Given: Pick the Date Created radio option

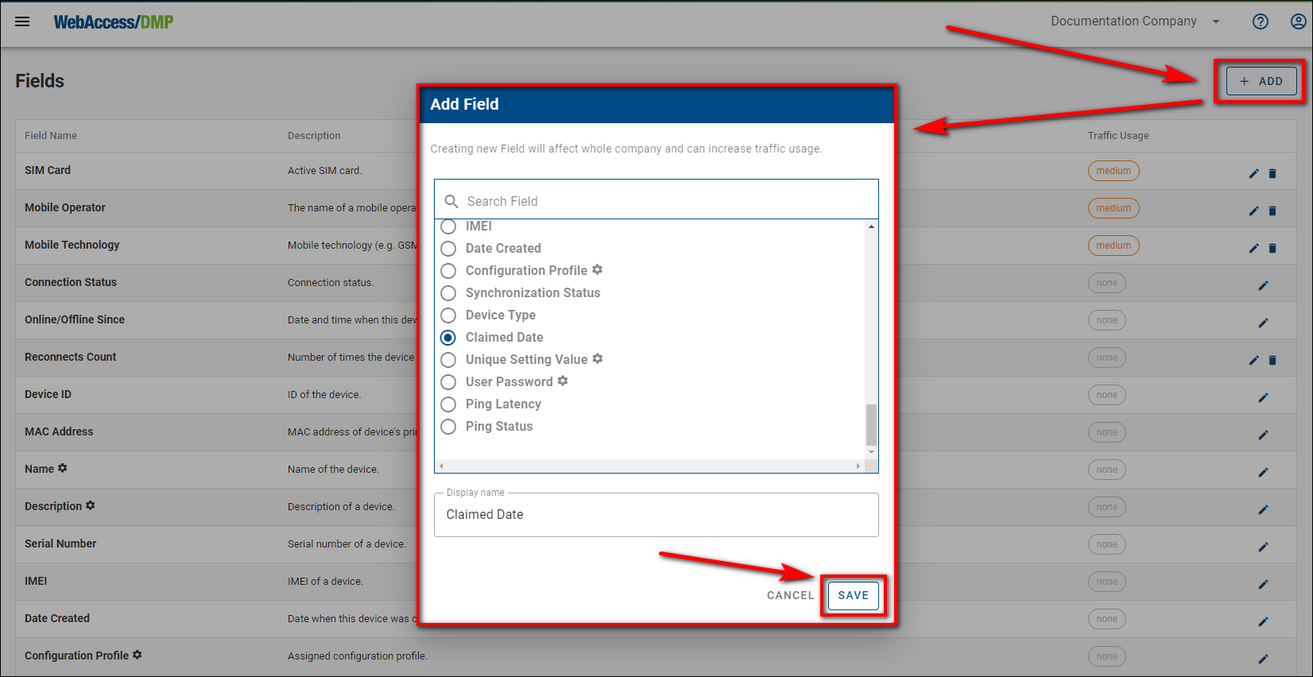Looking at the screenshot, I should pos(448,249).
